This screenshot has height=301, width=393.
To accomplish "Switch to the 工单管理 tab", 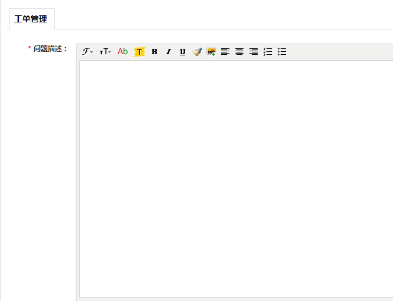I will tap(32, 19).
